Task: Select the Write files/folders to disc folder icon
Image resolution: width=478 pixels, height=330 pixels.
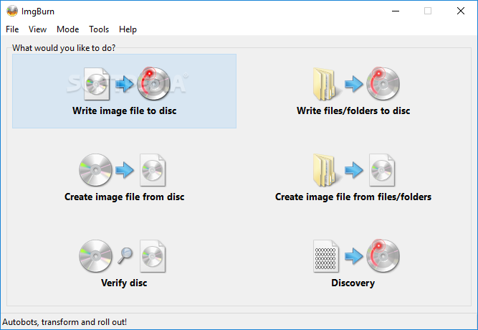Action: click(x=324, y=84)
